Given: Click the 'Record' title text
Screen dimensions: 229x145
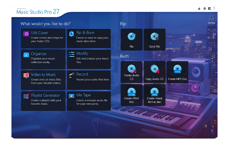Looking at the screenshot, I should click(x=82, y=74).
